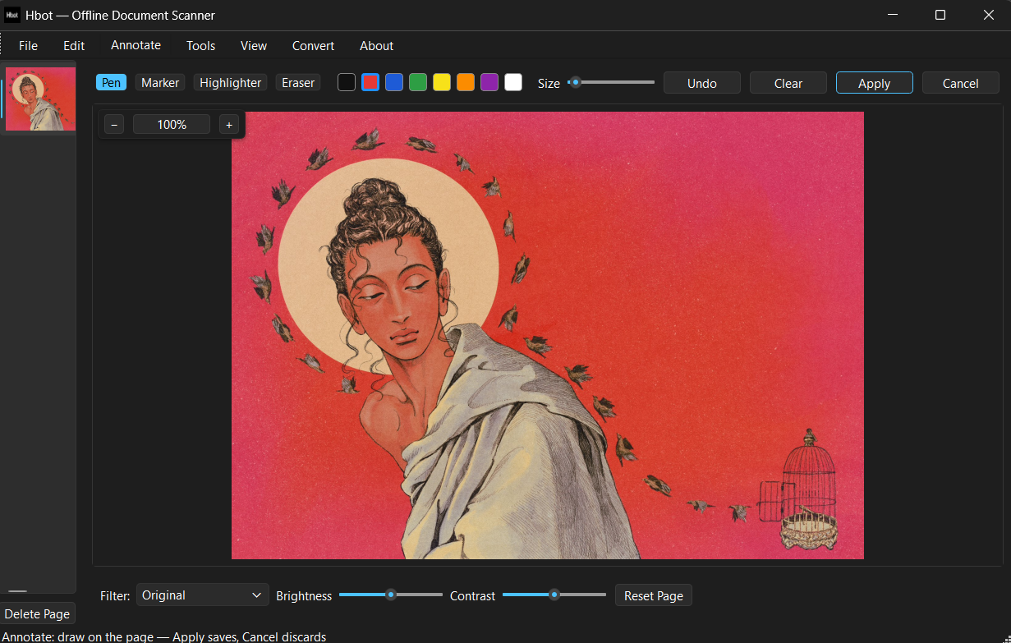Zoom in with the plus button

pyautogui.click(x=229, y=125)
